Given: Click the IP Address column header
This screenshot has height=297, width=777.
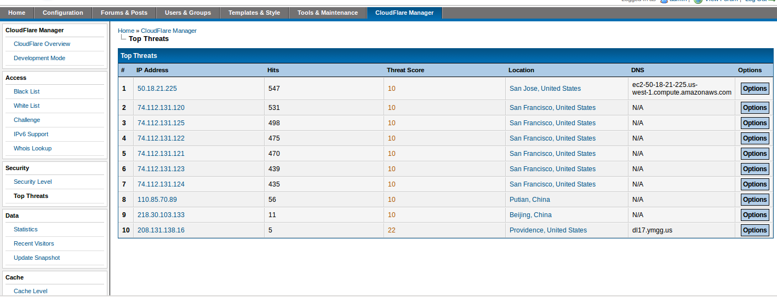Looking at the screenshot, I should pyautogui.click(x=152, y=70).
